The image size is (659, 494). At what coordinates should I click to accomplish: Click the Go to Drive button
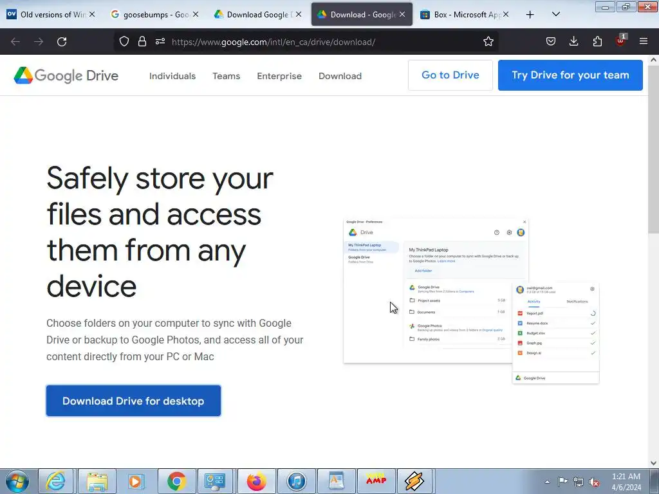[x=450, y=75]
